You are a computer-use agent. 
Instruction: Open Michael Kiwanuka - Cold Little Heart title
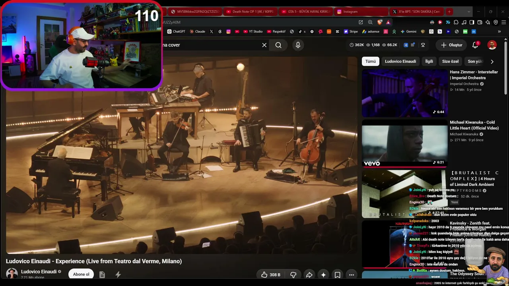click(x=474, y=125)
